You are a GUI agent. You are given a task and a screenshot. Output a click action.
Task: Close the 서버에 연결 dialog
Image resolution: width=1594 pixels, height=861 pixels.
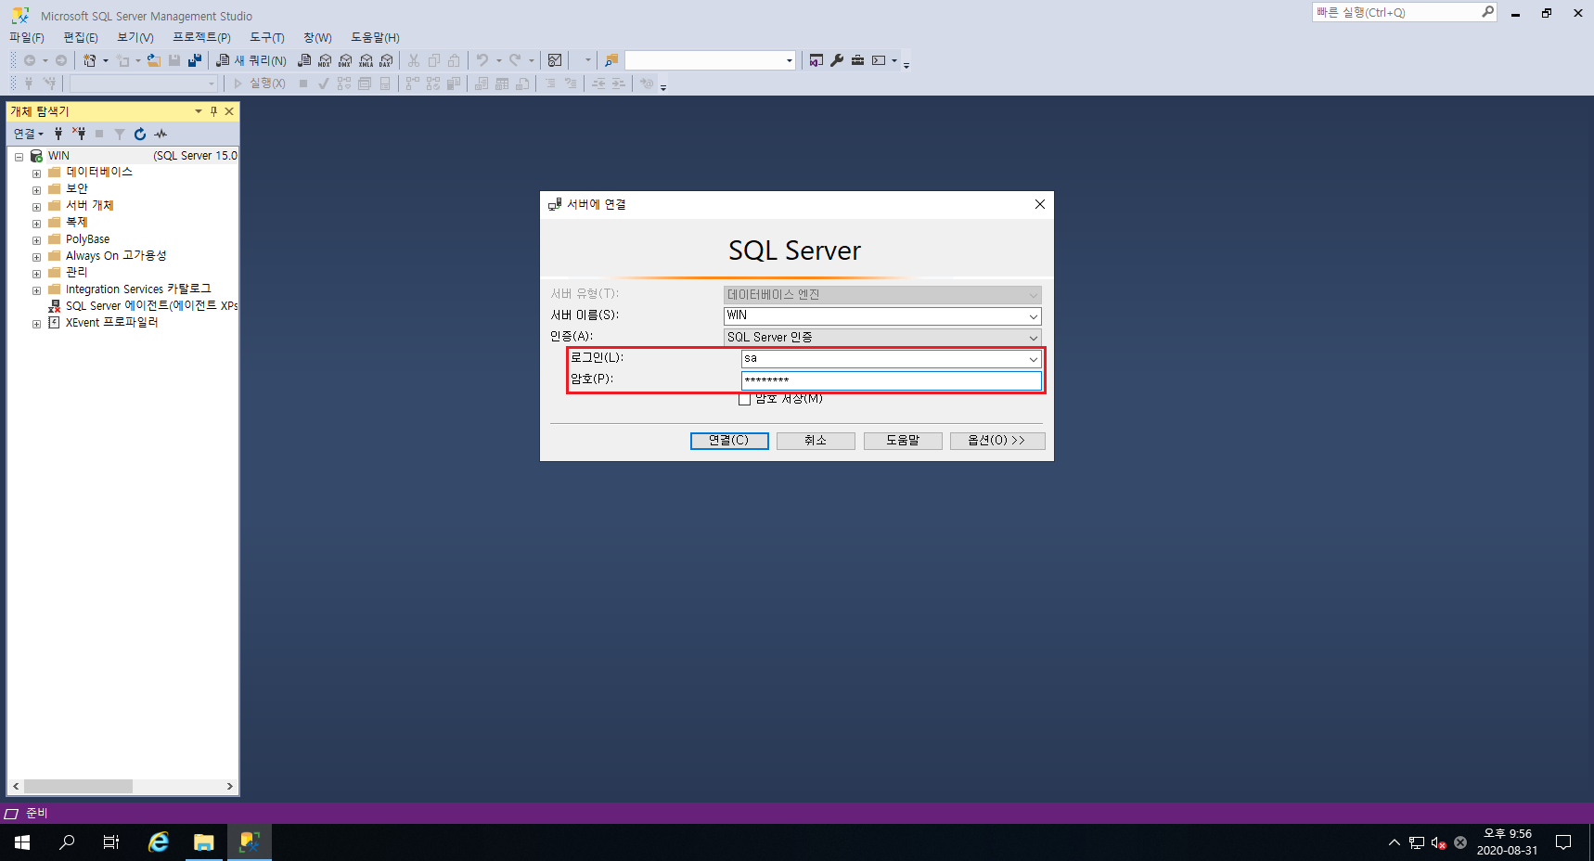[1040, 204]
